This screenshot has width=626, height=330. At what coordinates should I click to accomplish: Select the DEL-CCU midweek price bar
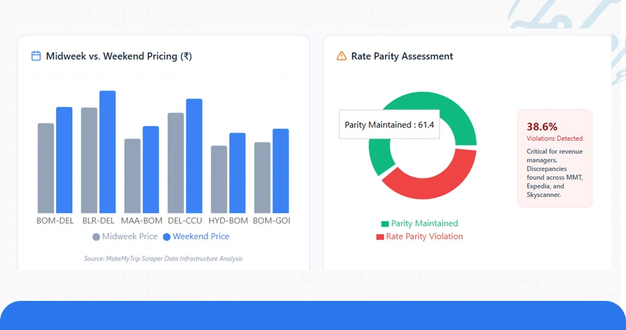[176, 162]
